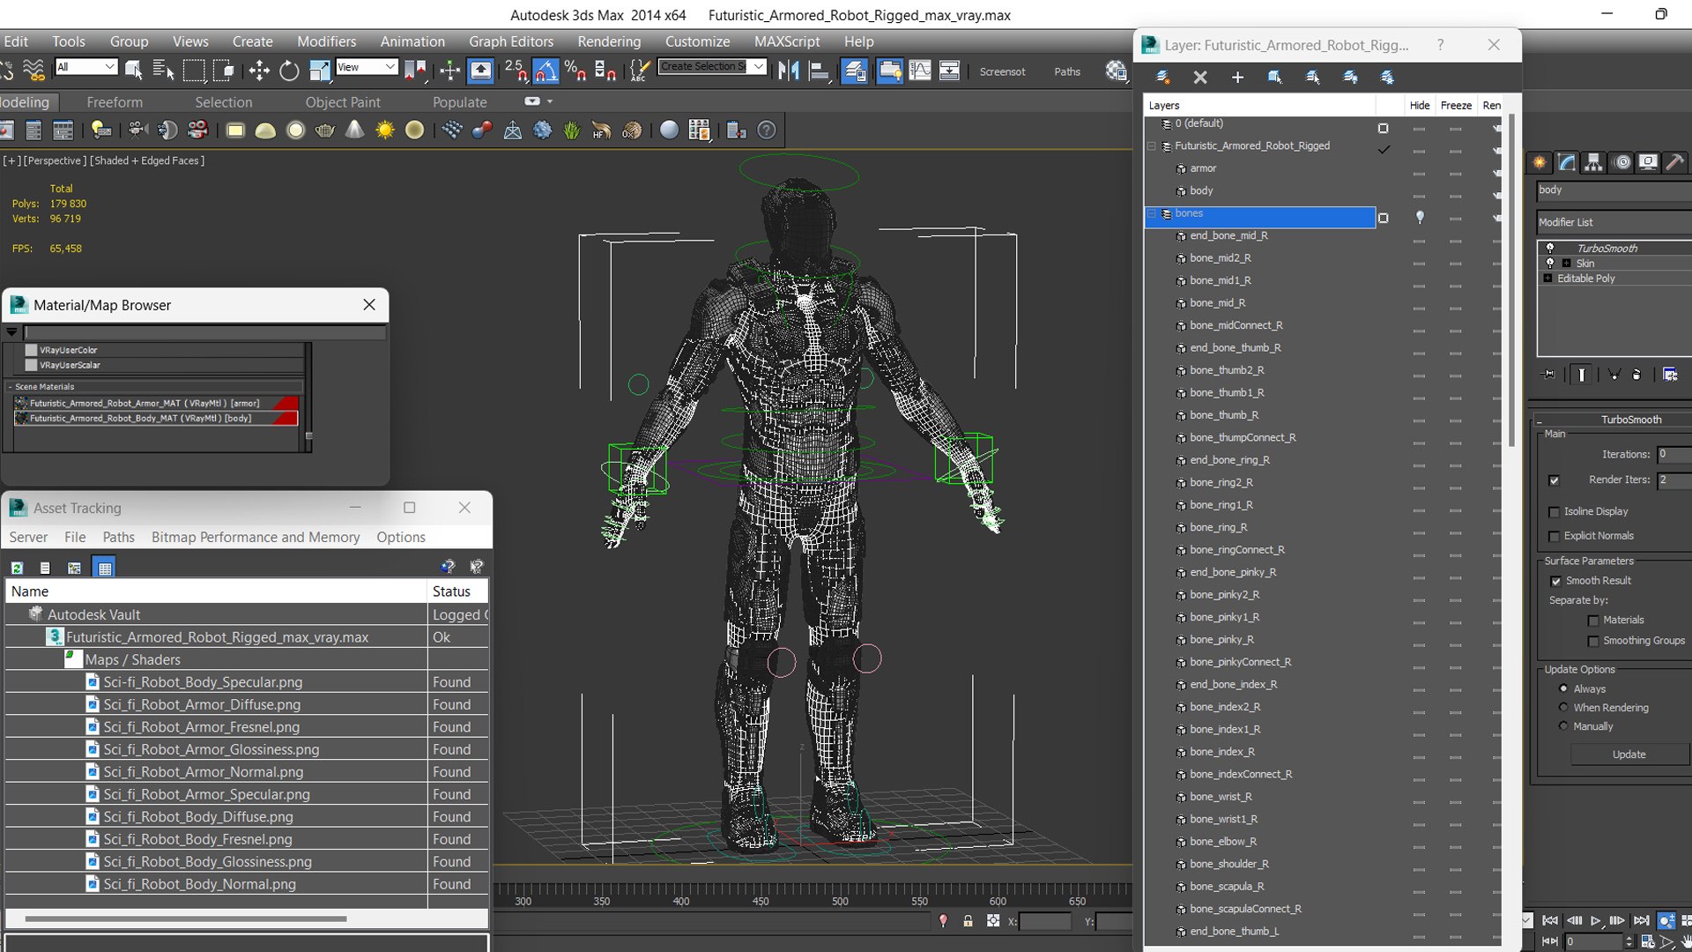Open the Rendering menu
Image resolution: width=1692 pixels, height=952 pixels.
609,41
